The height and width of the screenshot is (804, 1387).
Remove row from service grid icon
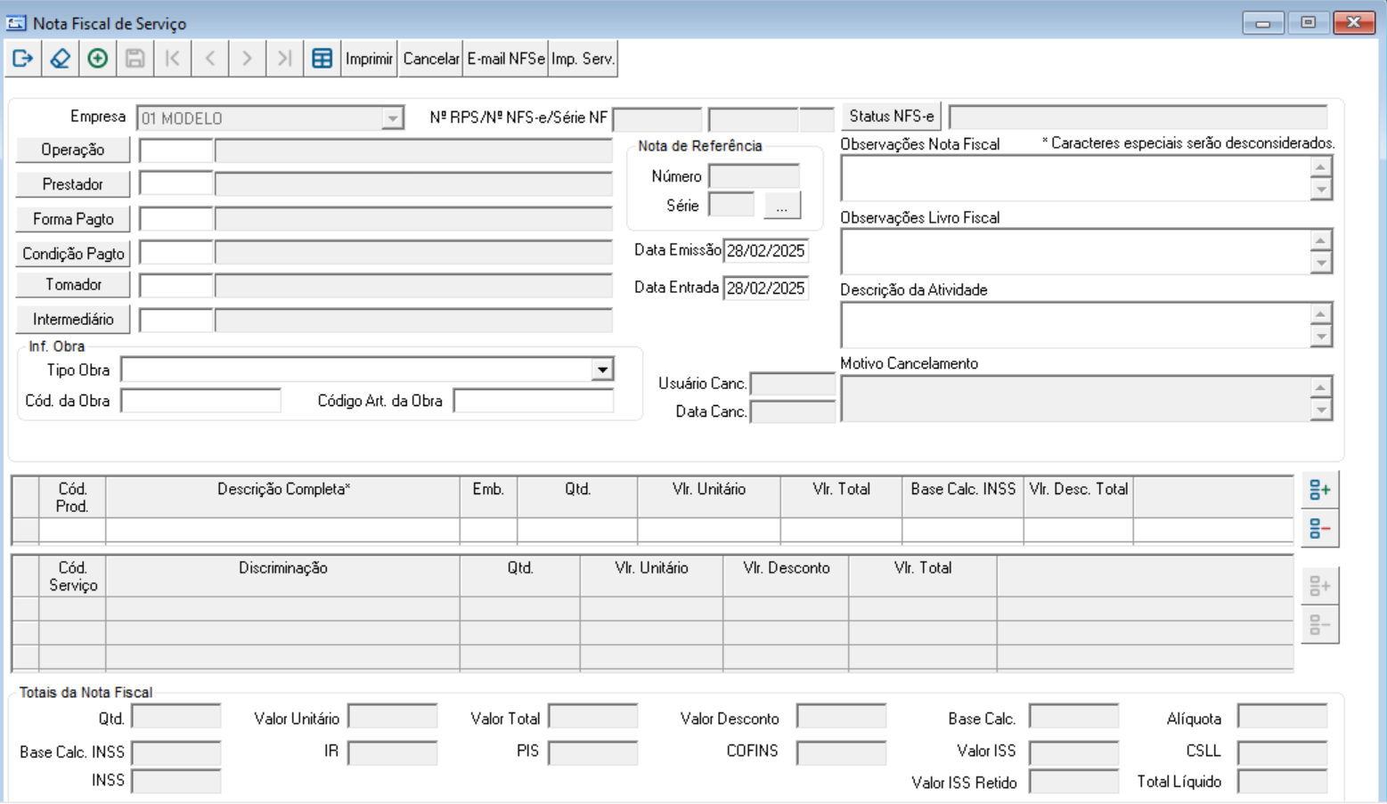tap(1320, 625)
